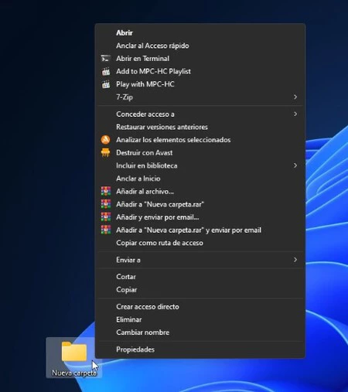Screen dimensions: 348x392
Task: Click WinRAR icon beside Añadir y enviar por email
Action: [x=106, y=217]
